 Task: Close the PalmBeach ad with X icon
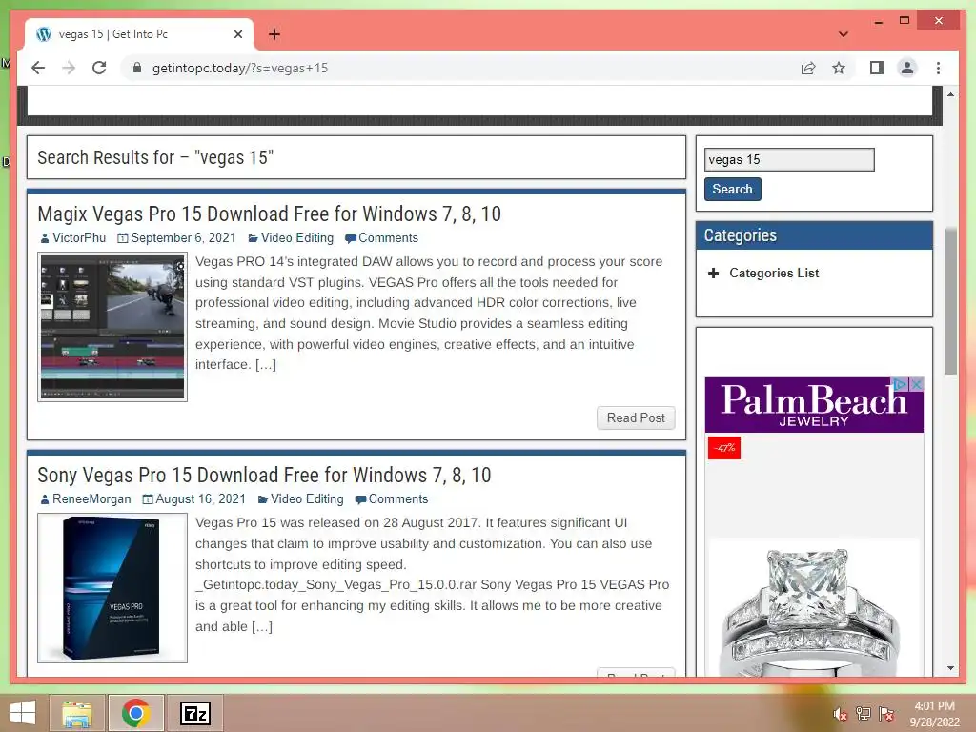(916, 384)
